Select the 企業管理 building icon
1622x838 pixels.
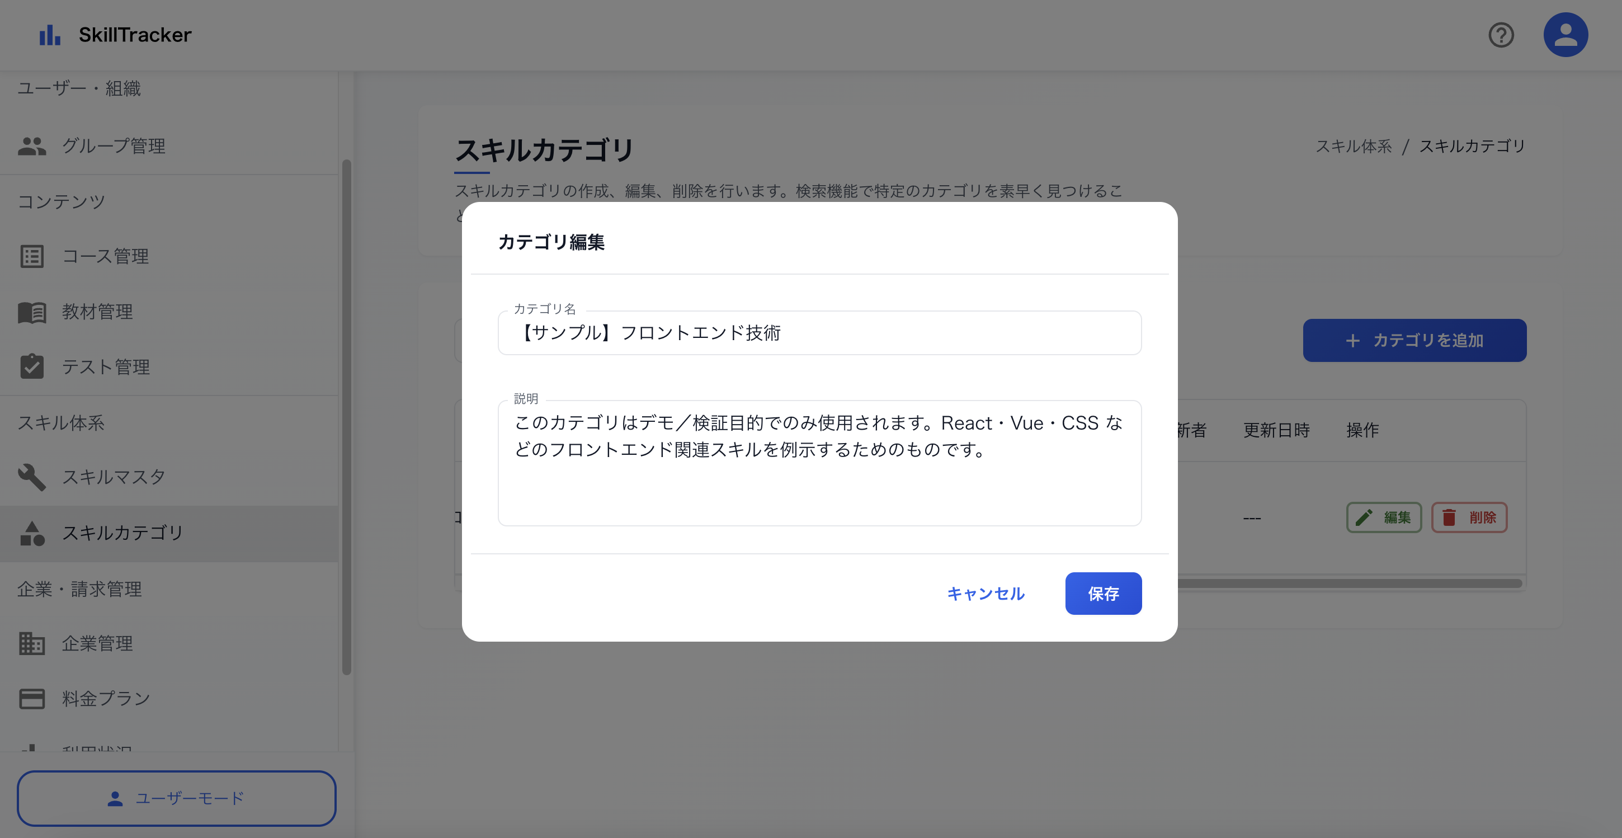pos(31,643)
